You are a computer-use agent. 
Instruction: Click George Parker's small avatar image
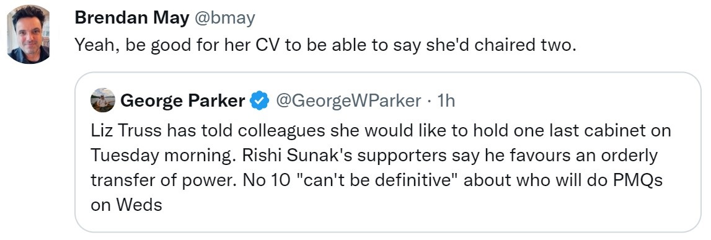(x=102, y=100)
